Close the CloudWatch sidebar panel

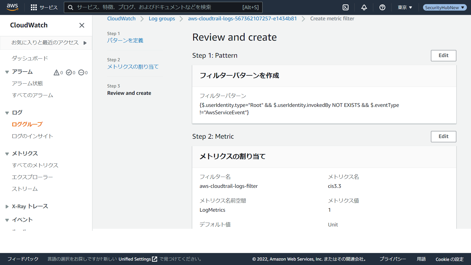tap(82, 25)
